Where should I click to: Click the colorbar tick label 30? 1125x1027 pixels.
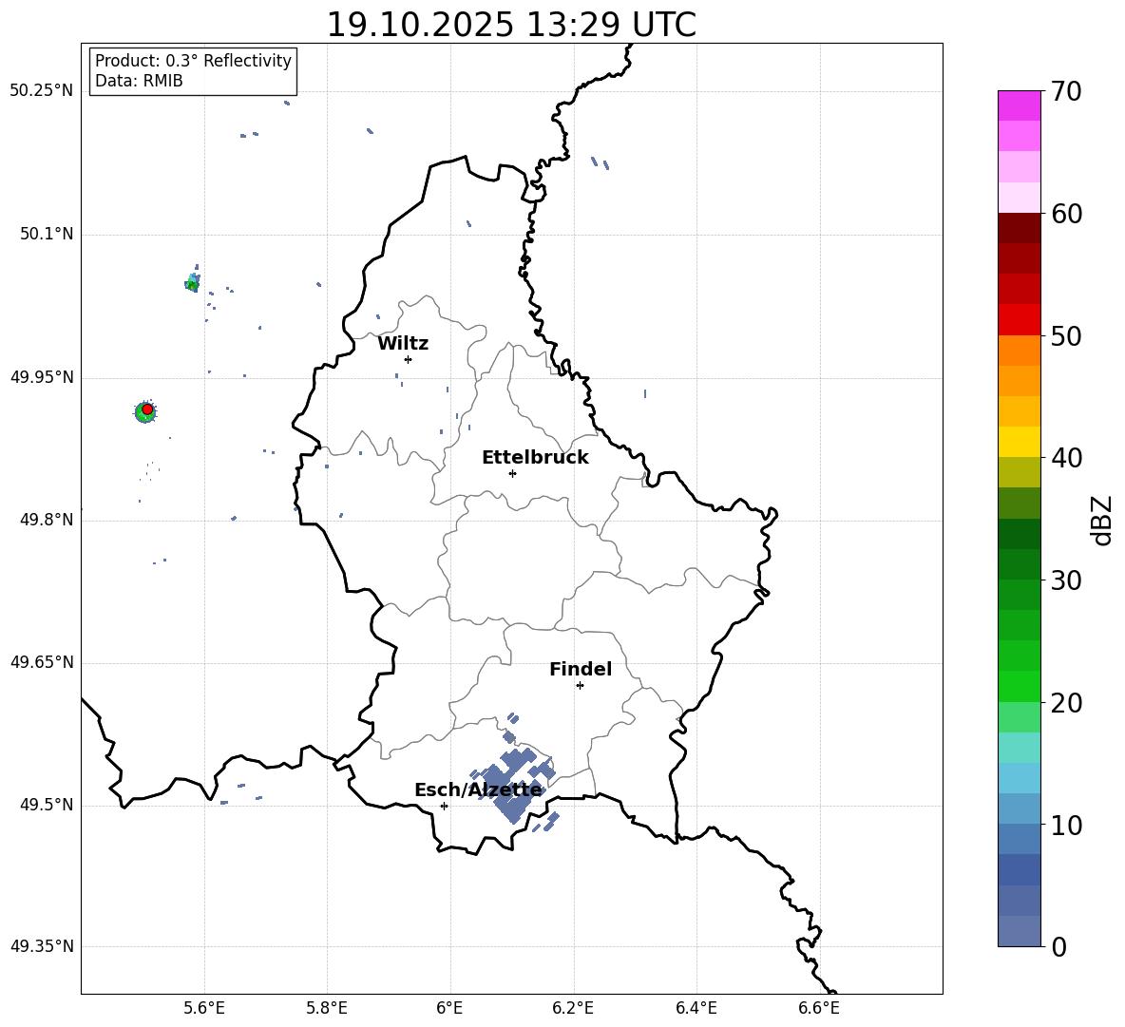click(1067, 580)
